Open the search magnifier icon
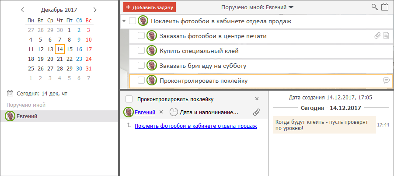This screenshot has width=394, height=176. [375, 7]
